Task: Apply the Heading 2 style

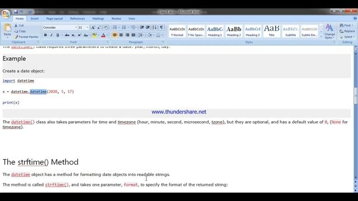Action: (234, 31)
